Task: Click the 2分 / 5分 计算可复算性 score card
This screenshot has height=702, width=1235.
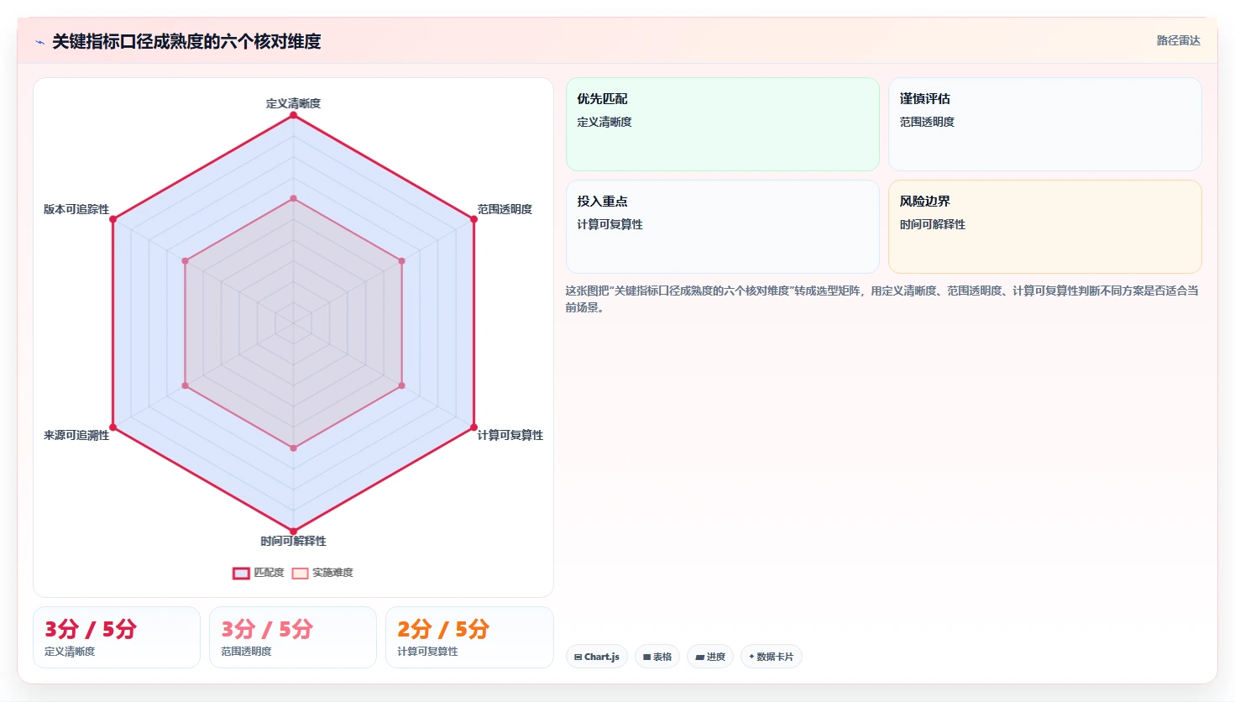Action: (x=469, y=637)
